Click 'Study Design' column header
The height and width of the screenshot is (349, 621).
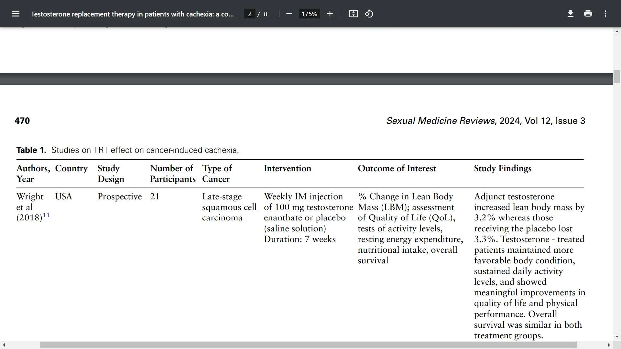tap(111, 174)
